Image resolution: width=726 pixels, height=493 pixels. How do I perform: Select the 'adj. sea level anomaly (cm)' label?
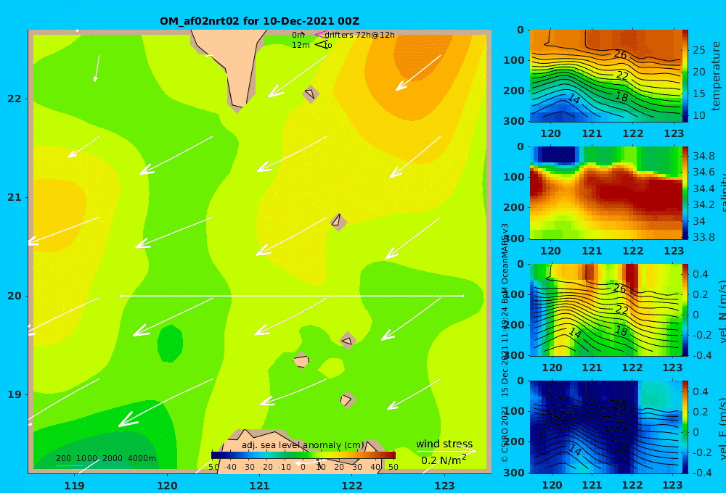pyautogui.click(x=303, y=445)
